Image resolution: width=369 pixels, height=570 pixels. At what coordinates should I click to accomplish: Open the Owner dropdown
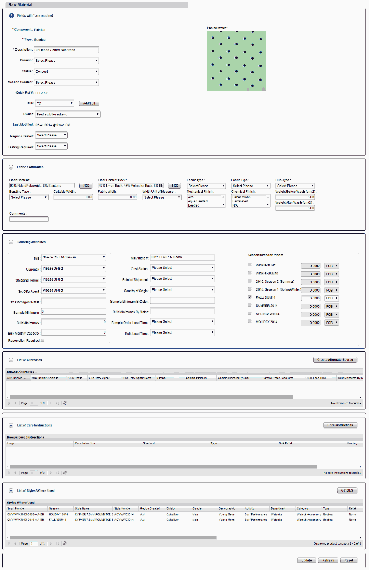coord(68,114)
